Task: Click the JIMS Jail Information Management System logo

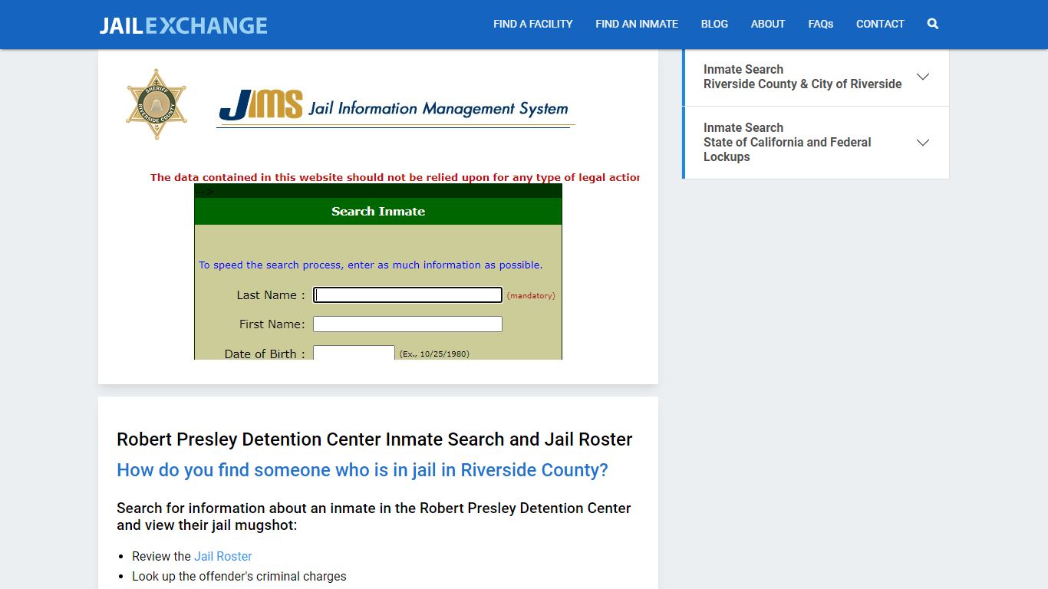Action: tap(394, 107)
